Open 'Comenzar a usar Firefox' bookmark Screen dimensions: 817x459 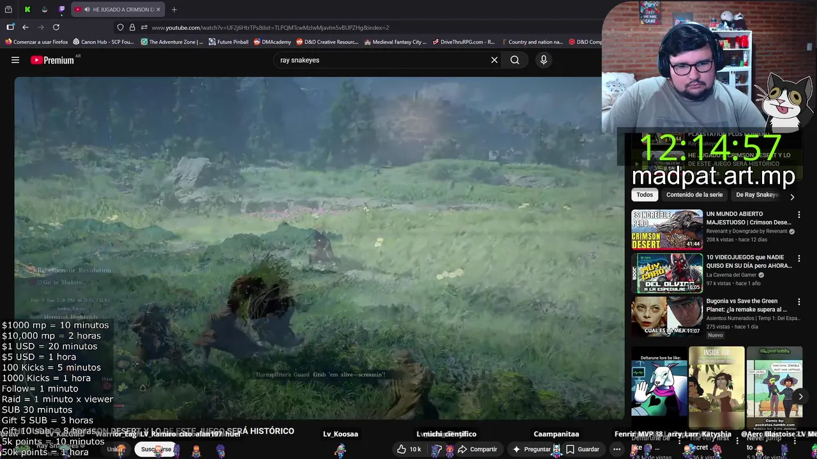click(36, 42)
